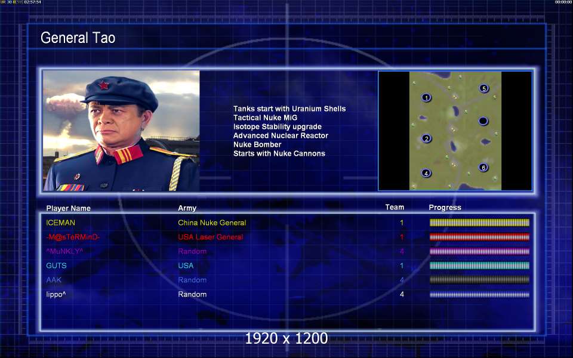
Task: Click GUTS's cyan progress bar
Action: coord(479,266)
